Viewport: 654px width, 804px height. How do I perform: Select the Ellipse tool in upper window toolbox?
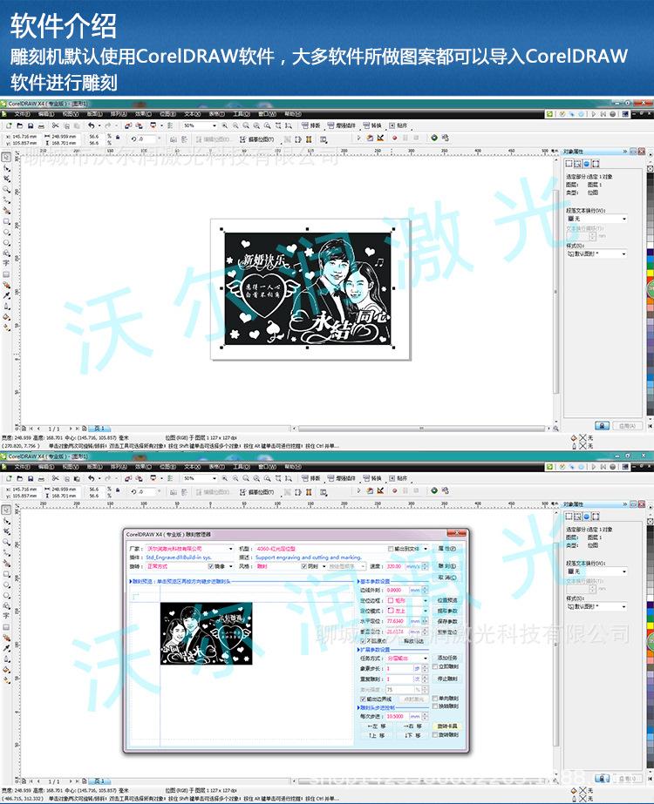pos(7,233)
